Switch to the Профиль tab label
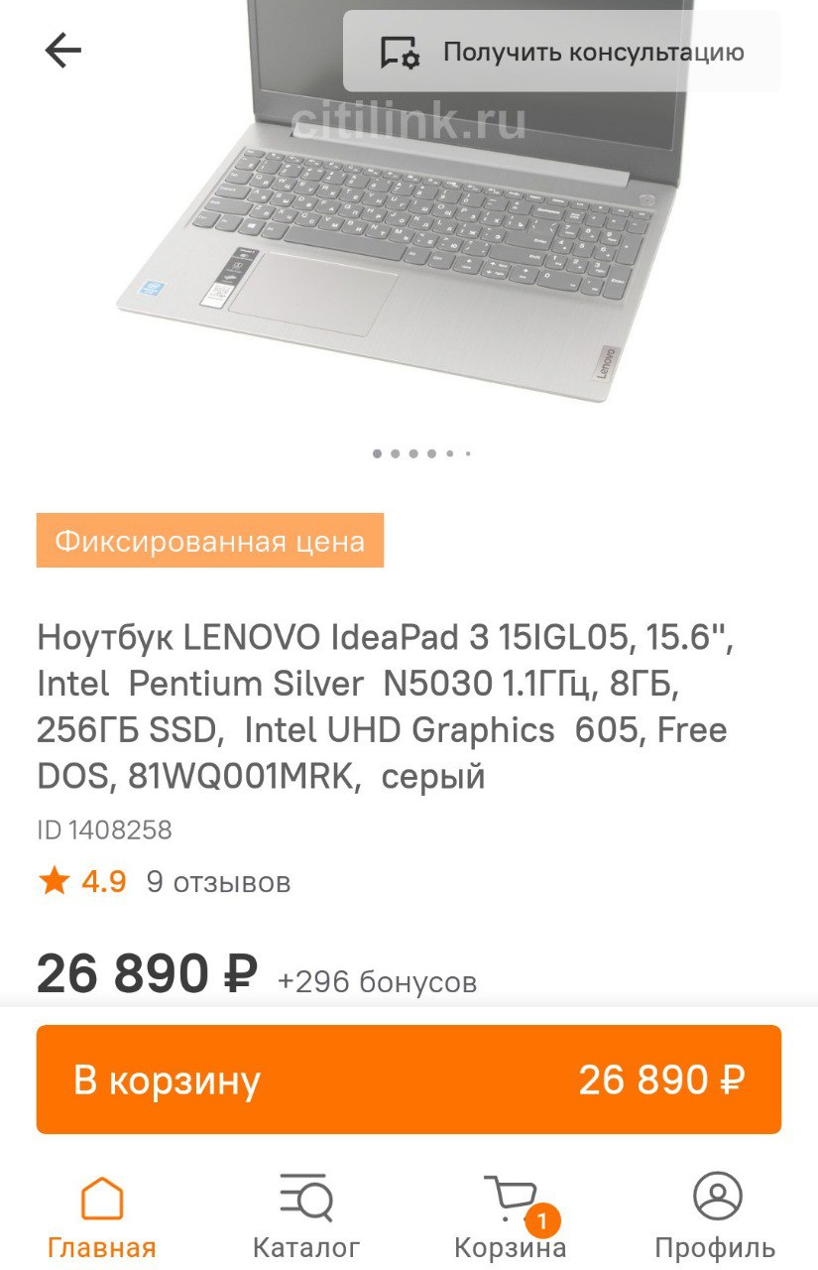This screenshot has height=1270, width=818. pos(715,1247)
